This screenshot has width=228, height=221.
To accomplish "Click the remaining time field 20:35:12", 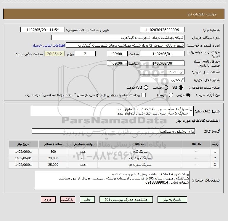I will (54, 54).
